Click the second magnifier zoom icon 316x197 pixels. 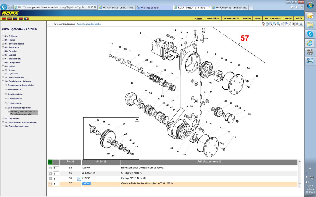click(x=275, y=24)
